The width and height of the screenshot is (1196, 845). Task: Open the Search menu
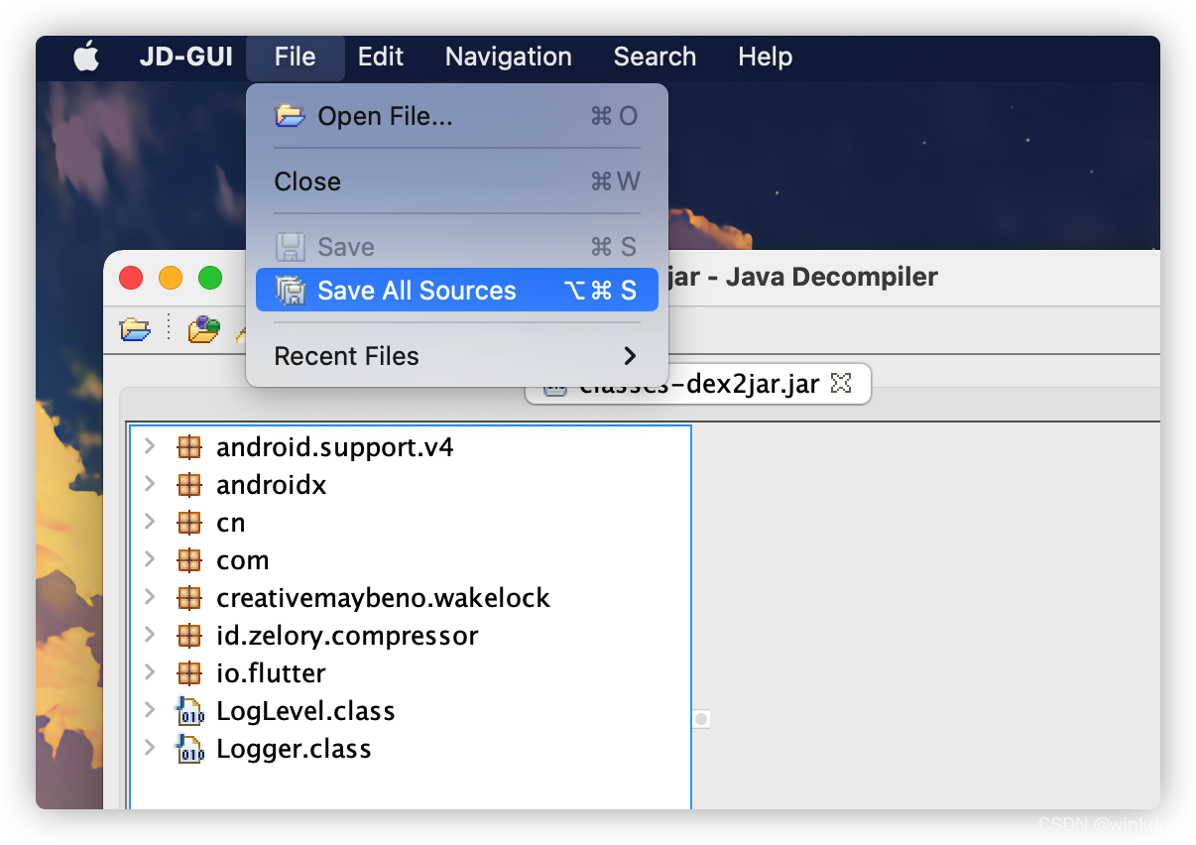click(655, 57)
